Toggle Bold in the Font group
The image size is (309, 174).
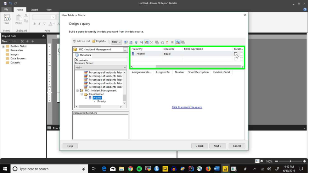click(x=34, y=24)
